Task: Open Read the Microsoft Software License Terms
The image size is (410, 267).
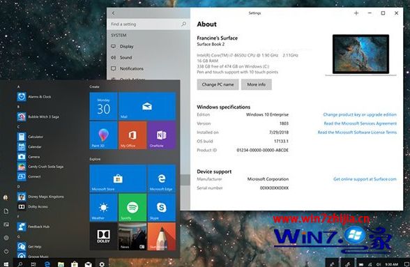Action: click(x=357, y=132)
